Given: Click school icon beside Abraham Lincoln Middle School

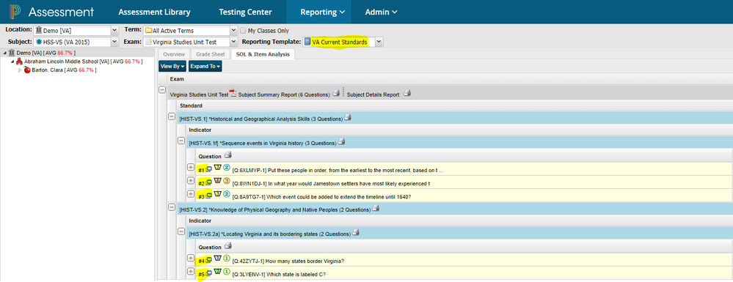Looking at the screenshot, I should click(x=19, y=62).
